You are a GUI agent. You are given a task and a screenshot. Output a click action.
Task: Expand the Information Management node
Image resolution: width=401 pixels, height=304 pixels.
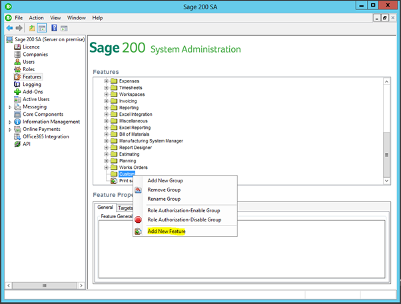(10, 122)
